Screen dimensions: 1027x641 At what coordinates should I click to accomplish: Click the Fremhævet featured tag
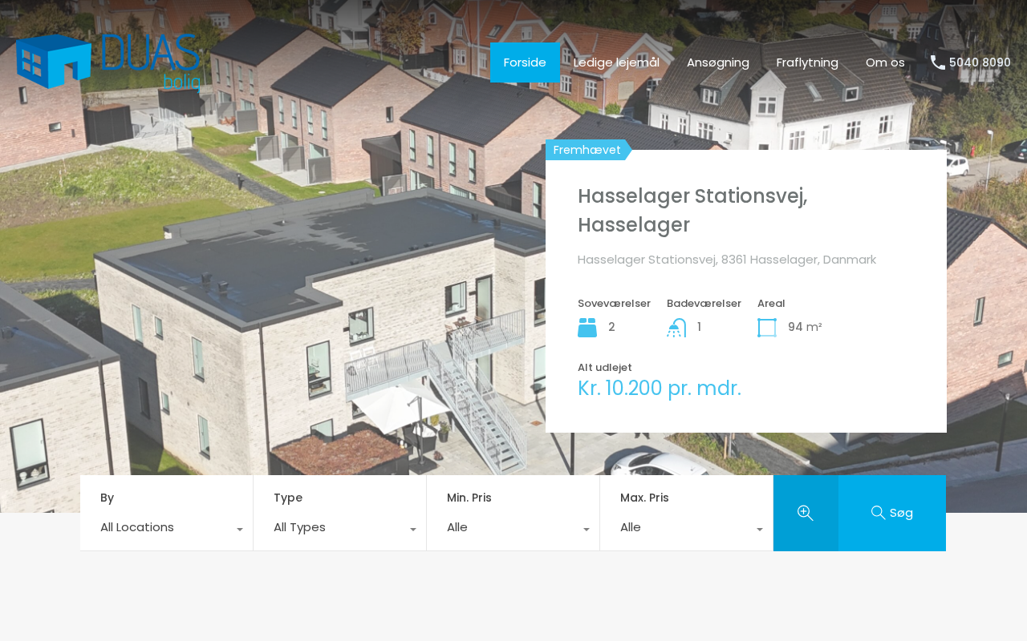pos(587,150)
